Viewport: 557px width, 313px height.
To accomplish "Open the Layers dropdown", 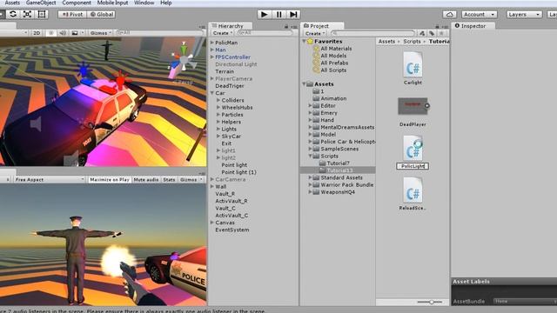I will pos(524,15).
